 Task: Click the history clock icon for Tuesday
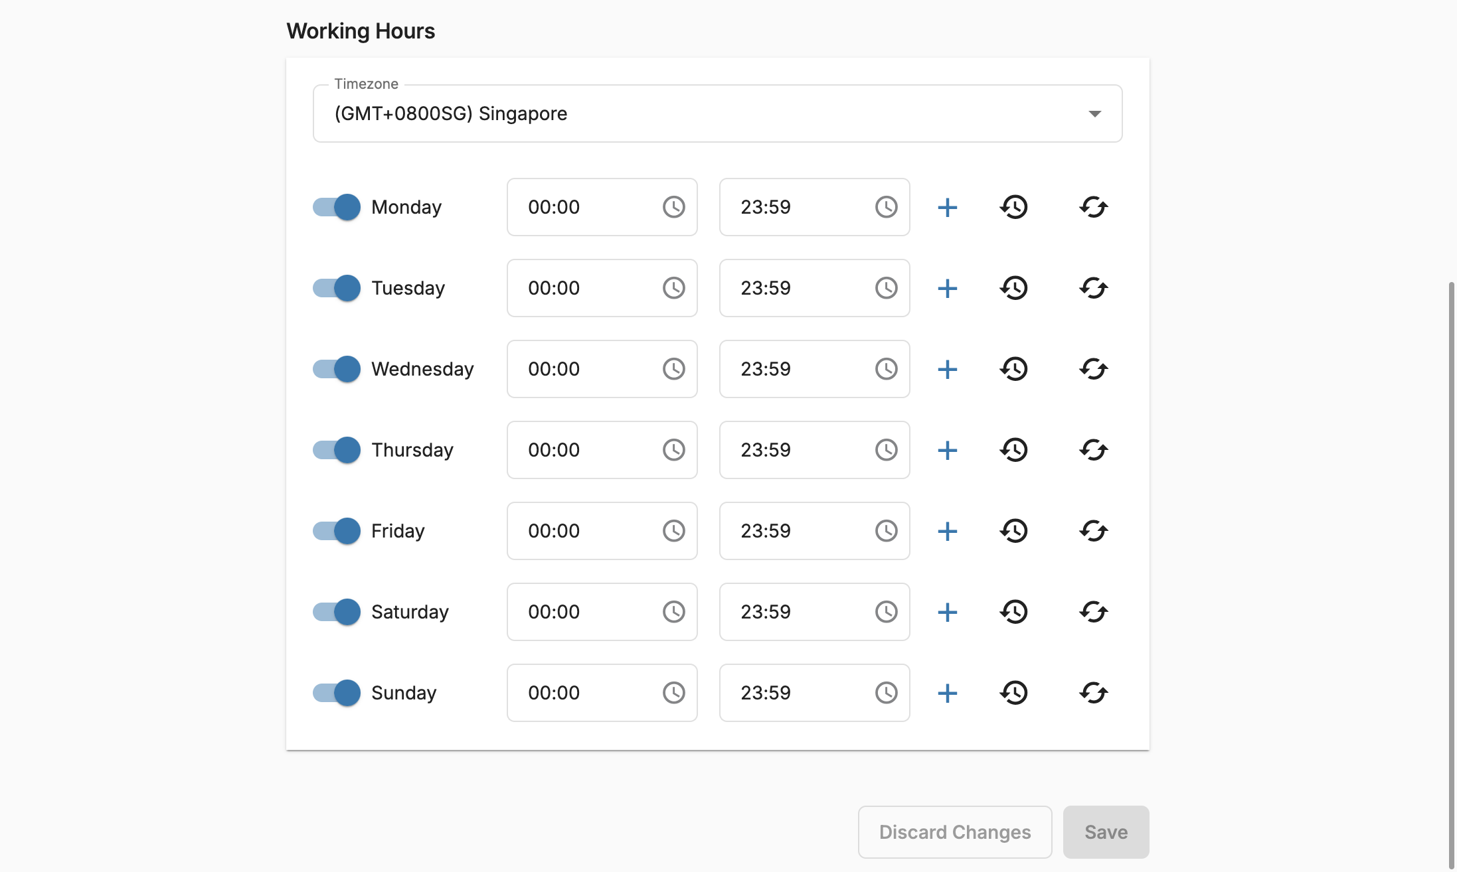1013,288
